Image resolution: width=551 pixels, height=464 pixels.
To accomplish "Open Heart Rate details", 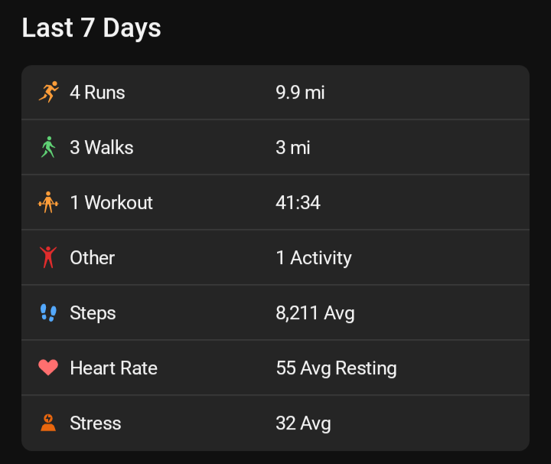I will tap(113, 368).
